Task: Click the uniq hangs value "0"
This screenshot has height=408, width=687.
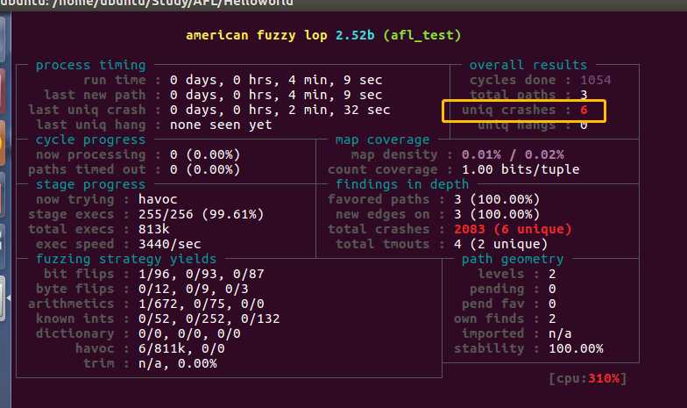Action: point(584,125)
